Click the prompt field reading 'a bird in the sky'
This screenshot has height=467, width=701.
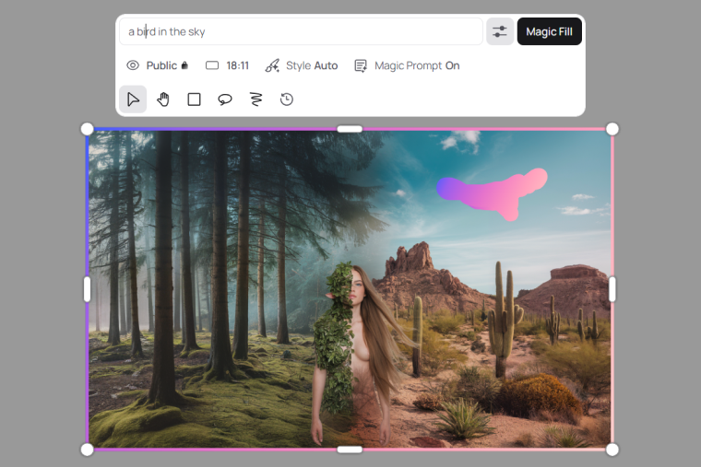[x=301, y=31]
